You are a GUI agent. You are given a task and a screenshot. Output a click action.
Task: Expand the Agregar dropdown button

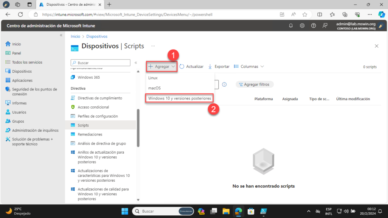click(162, 67)
